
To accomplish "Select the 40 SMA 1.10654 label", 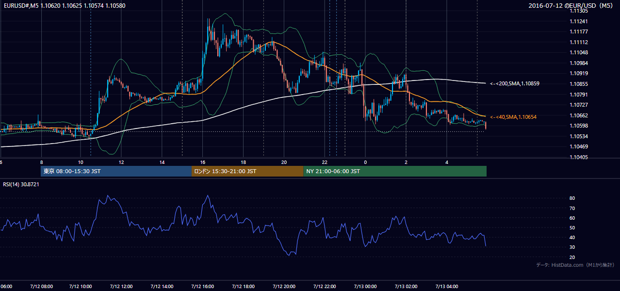I will point(513,117).
